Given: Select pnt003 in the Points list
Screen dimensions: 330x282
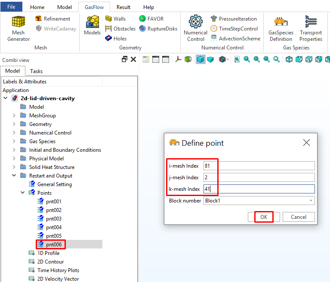Looking at the screenshot, I should [x=53, y=219].
